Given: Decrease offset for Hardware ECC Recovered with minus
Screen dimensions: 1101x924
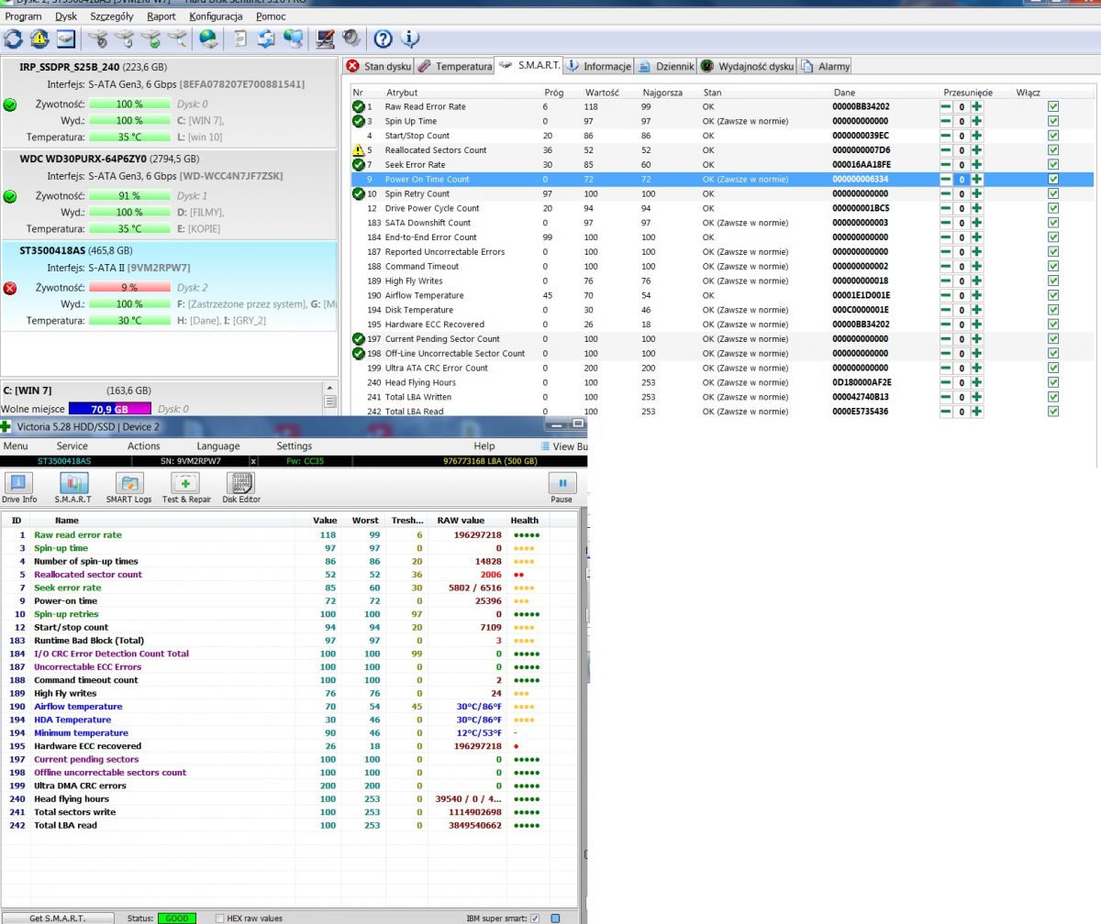Looking at the screenshot, I should coord(946,324).
